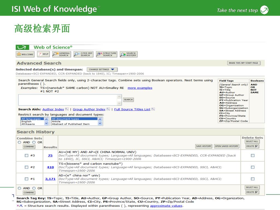Go to General Search
This screenshot has height=210, width=280.
point(62,54)
